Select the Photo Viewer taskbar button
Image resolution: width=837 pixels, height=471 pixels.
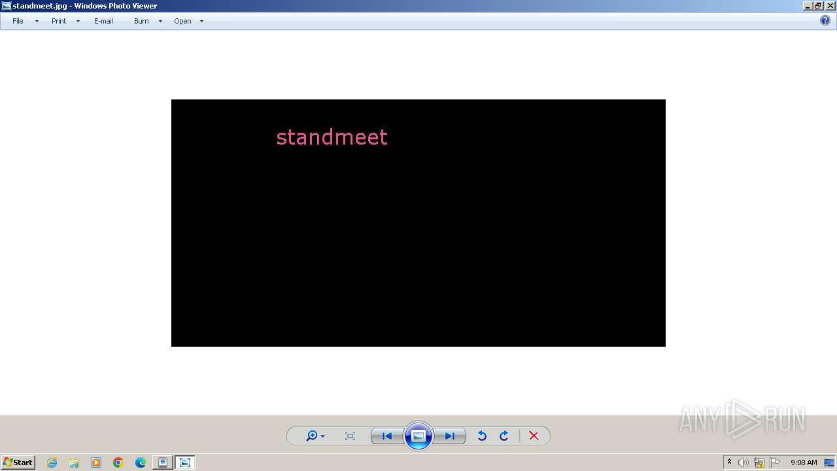pyautogui.click(x=185, y=462)
